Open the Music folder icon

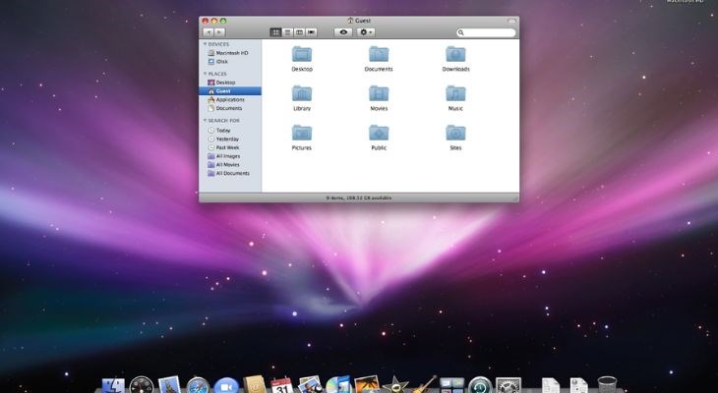[x=455, y=93]
